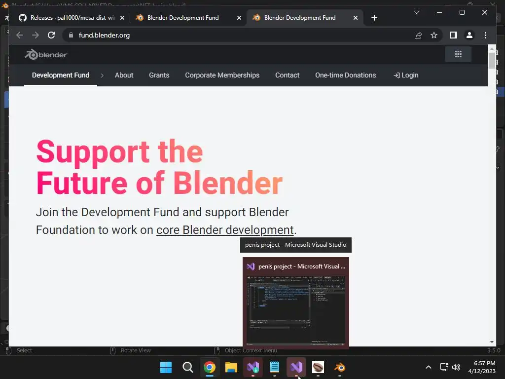Open Chrome's three-dot menu

coord(485,35)
